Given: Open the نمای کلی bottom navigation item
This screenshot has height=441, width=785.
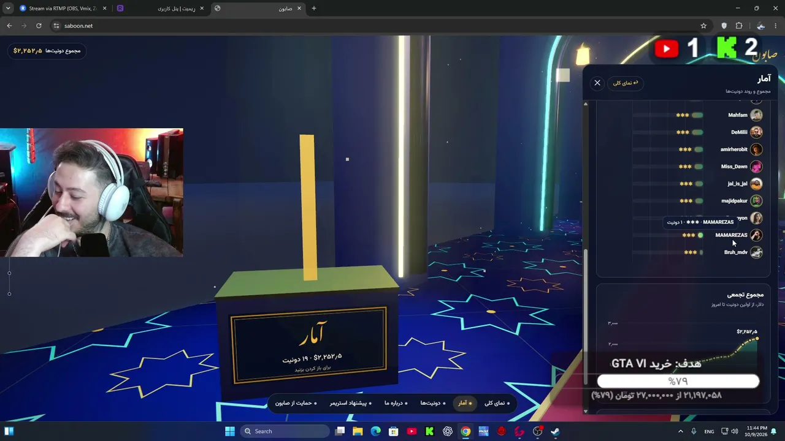Looking at the screenshot, I should [497, 403].
